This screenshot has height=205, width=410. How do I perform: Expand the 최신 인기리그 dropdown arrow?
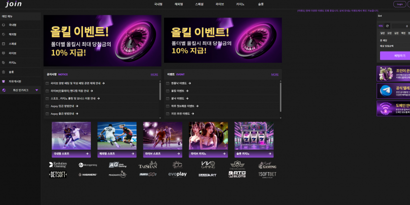37,90
